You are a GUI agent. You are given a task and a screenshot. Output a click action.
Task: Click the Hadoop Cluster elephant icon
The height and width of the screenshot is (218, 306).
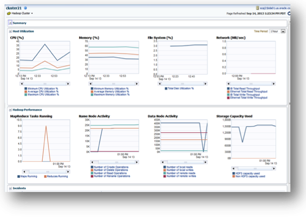tap(9, 13)
